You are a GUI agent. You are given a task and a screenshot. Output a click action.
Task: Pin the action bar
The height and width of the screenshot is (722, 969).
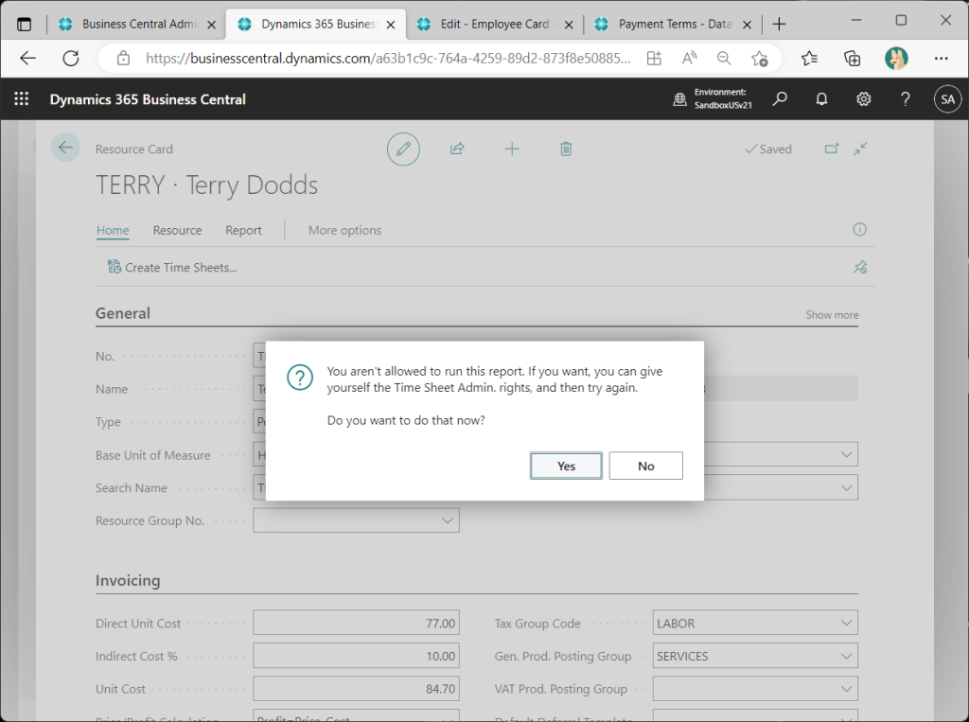tap(859, 267)
